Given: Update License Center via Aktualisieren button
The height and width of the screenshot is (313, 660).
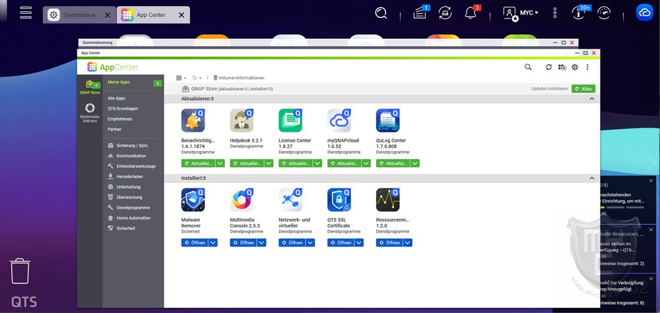Looking at the screenshot, I should (x=296, y=163).
